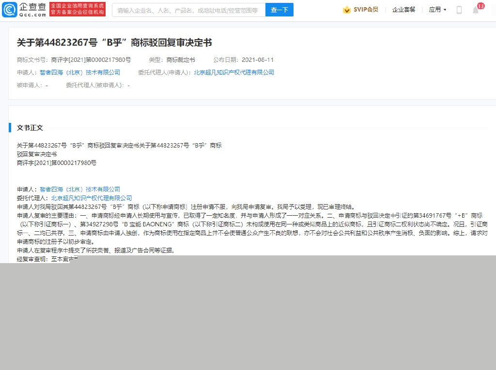Click the 类型：商标裁定书 text

point(172,59)
